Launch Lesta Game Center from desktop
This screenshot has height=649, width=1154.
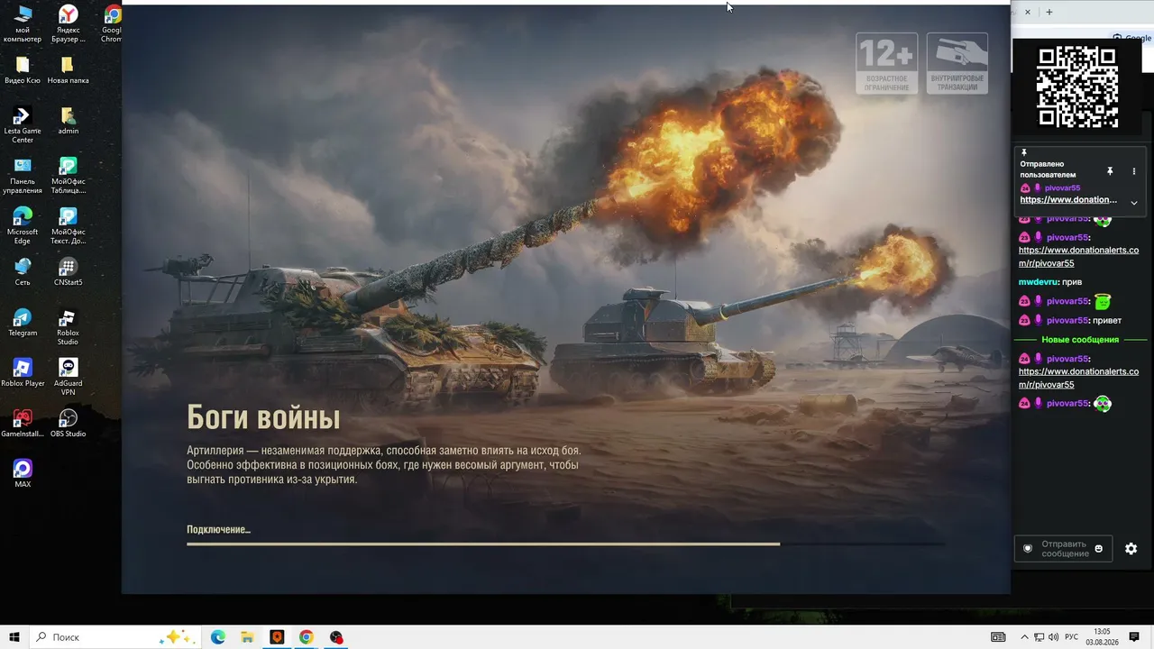tap(23, 125)
